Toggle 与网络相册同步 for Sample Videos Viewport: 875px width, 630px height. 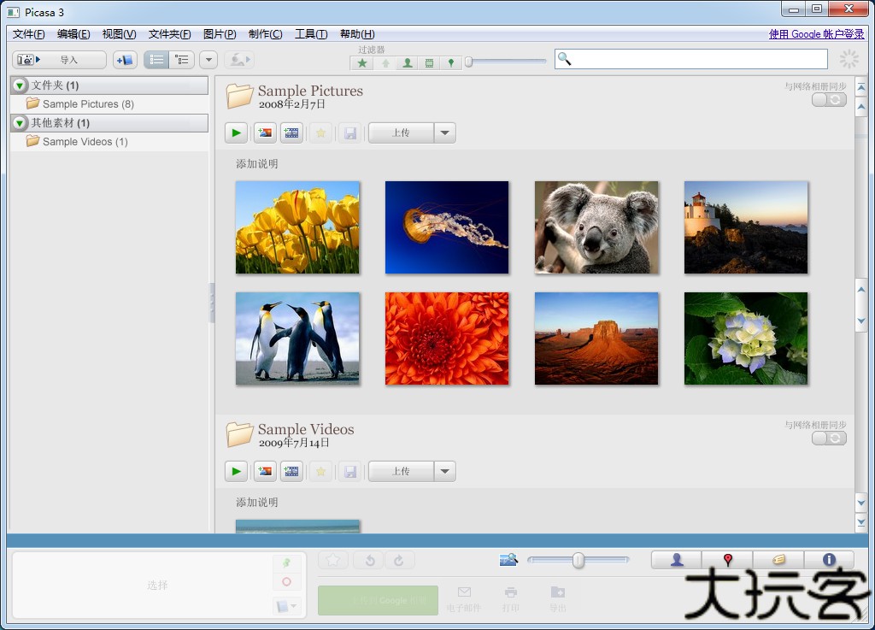click(x=827, y=439)
